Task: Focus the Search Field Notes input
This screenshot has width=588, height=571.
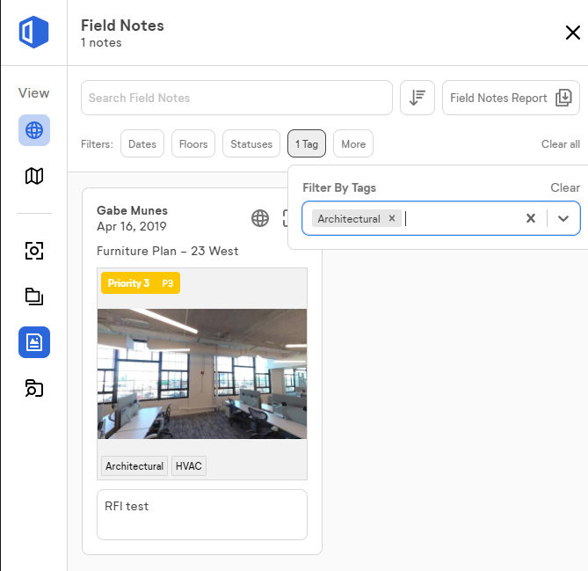Action: [x=236, y=98]
